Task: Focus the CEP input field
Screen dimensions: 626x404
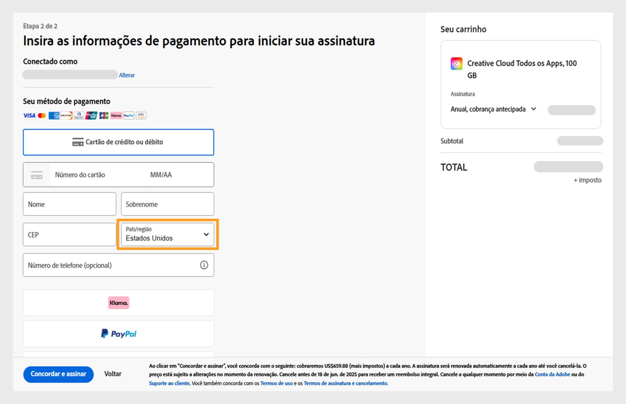Action: click(x=69, y=235)
